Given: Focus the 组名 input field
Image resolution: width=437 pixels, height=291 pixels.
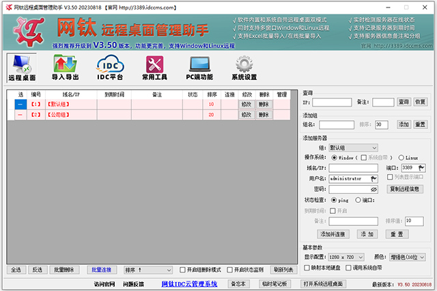Looking at the screenshot, I should coord(337,125).
